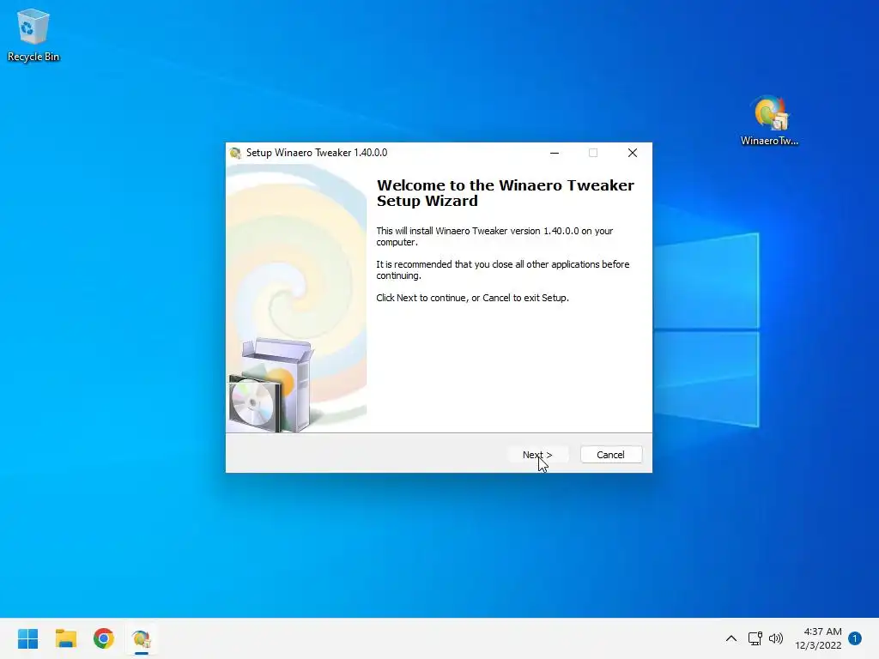The height and width of the screenshot is (659, 879).
Task: Click the installer box and disc image
Action: coord(270,385)
